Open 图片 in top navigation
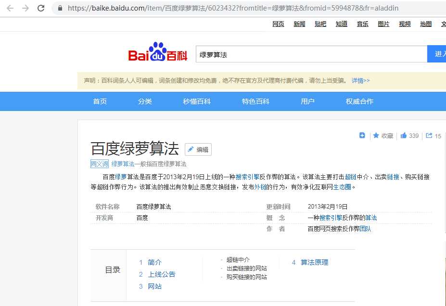 383,24
